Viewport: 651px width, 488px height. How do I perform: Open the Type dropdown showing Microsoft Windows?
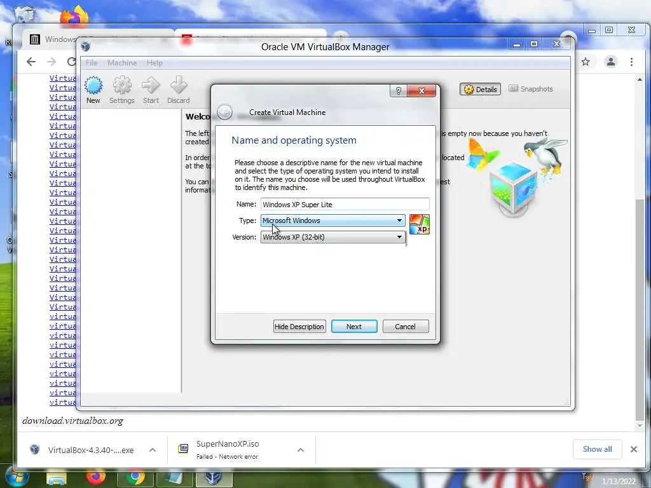point(332,220)
